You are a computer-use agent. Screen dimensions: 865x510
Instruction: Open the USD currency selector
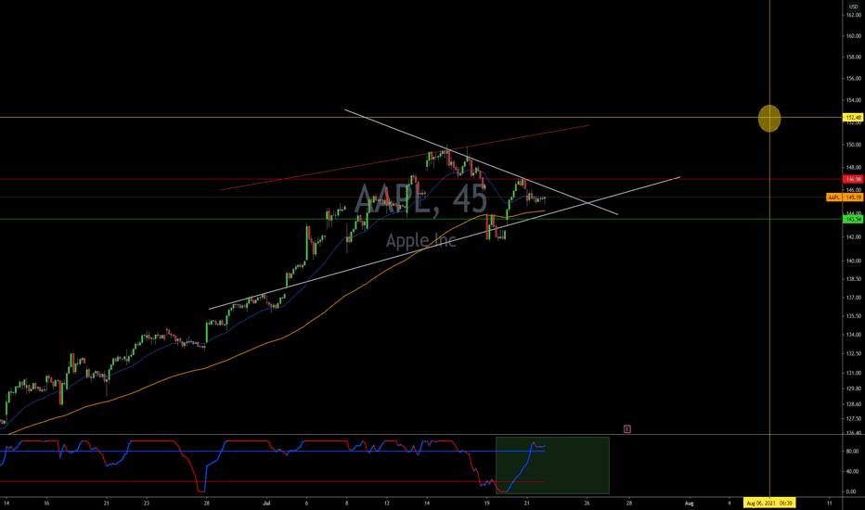click(x=854, y=6)
